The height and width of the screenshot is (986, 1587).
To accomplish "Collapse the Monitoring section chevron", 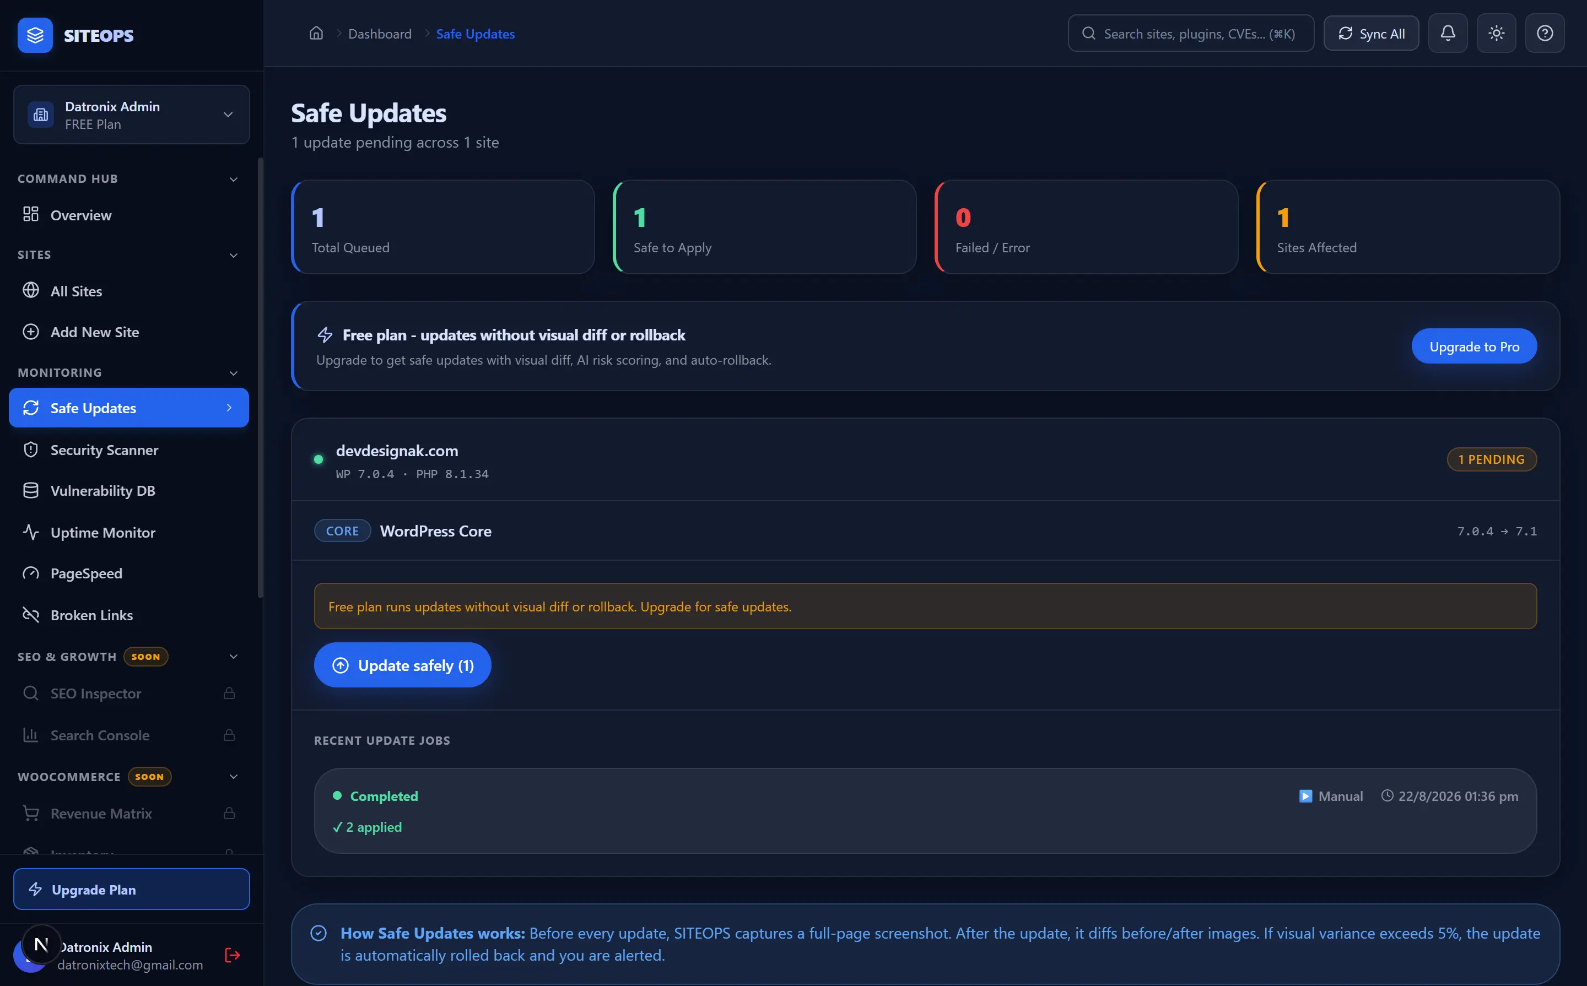I will click(x=234, y=373).
